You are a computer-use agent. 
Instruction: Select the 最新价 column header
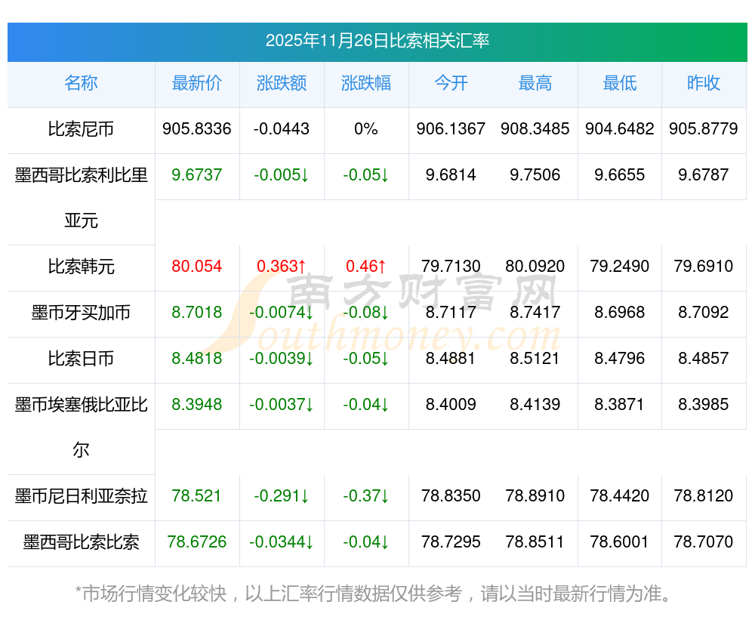click(197, 84)
